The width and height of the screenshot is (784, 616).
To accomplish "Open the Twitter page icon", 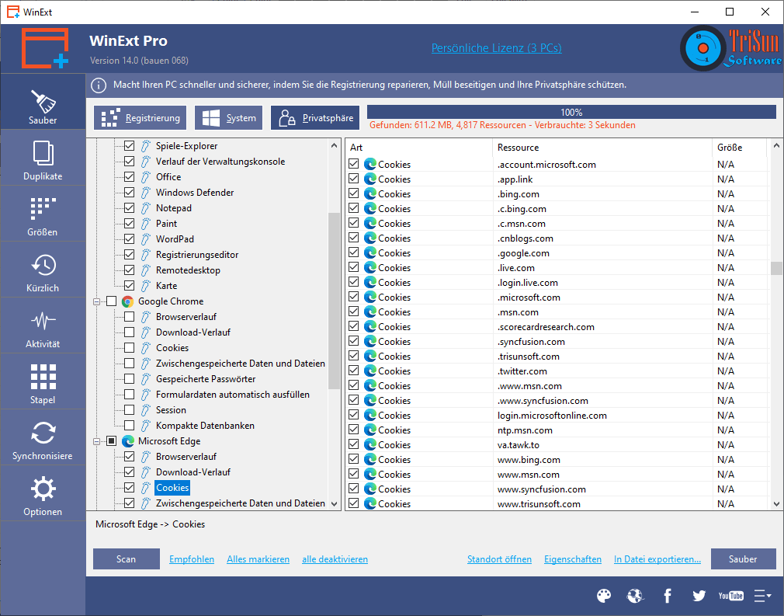I will [x=699, y=596].
